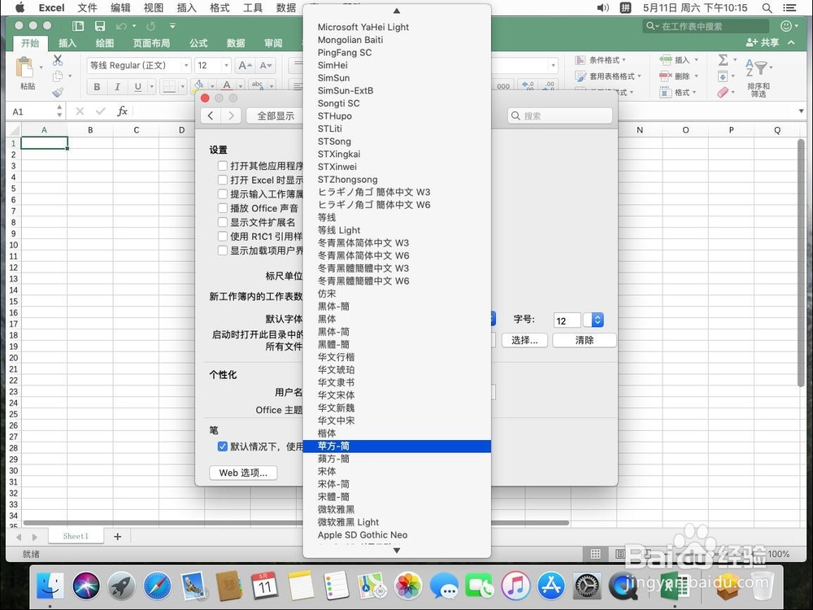This screenshot has width=813, height=610.
Task: Click the Insert Function fx icon
Action: pyautogui.click(x=122, y=111)
